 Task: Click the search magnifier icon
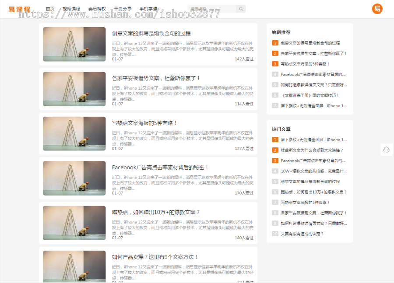point(241,8)
